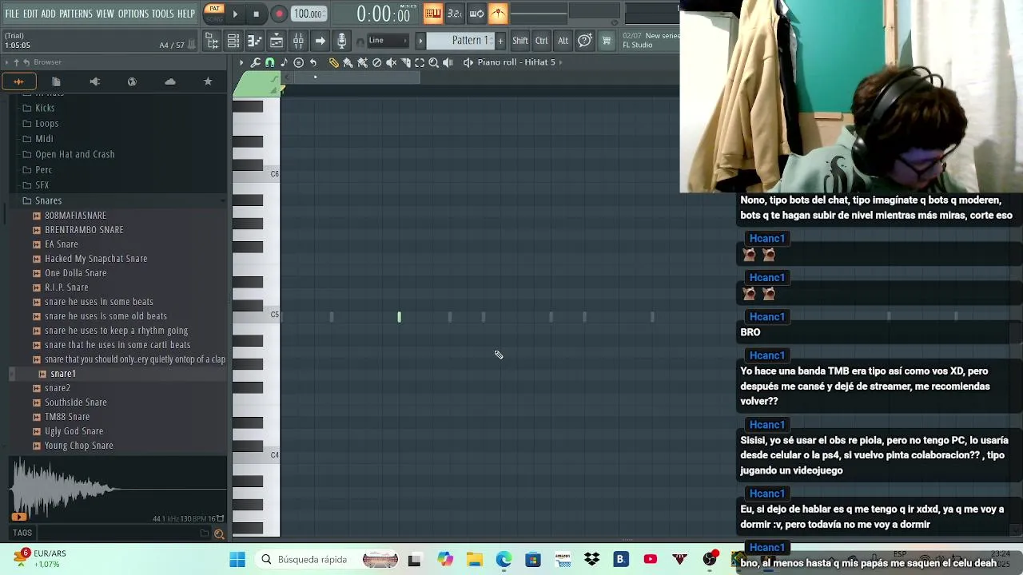Screen dimensions: 1023x575
Task: Click the Stop button in transport
Action: pos(256,14)
